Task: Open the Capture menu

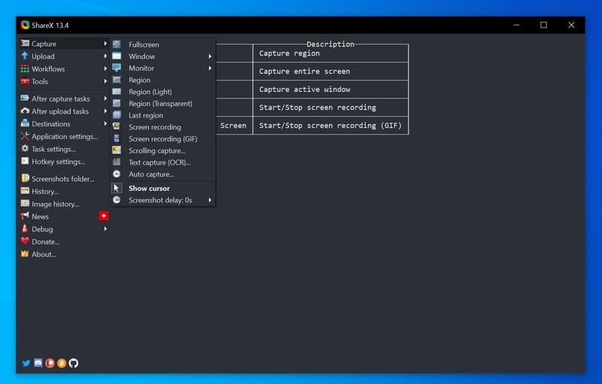Action: [64, 44]
